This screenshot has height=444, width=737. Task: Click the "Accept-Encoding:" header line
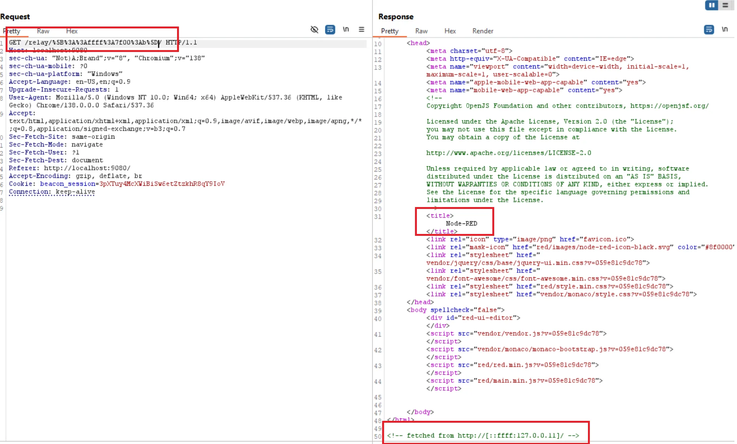click(x=75, y=176)
